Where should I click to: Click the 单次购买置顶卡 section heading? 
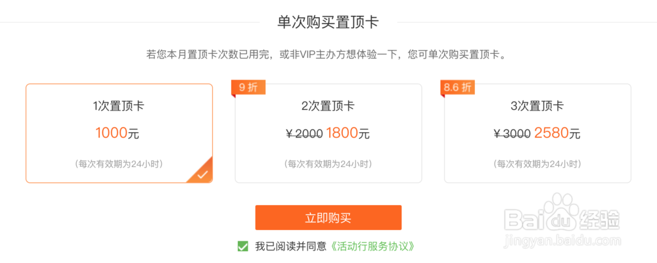tap(328, 22)
